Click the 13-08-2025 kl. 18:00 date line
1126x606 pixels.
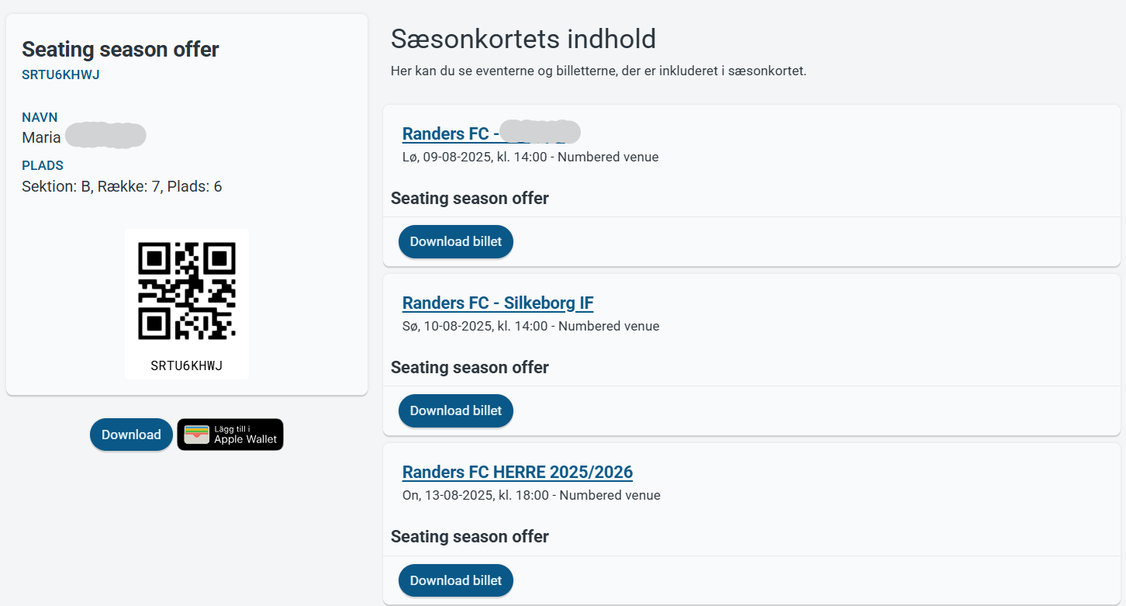click(531, 495)
